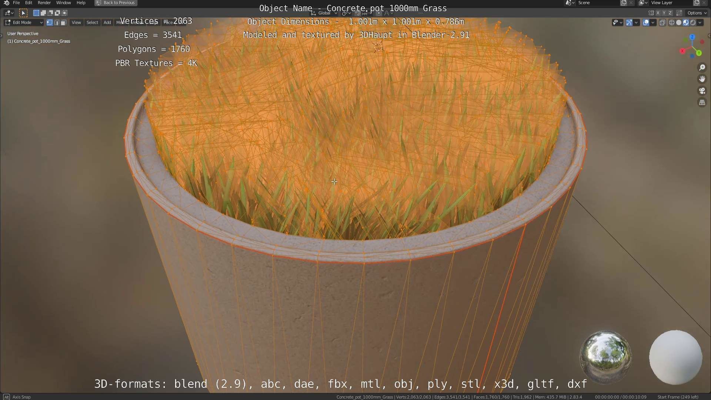The width and height of the screenshot is (711, 400).
Task: Open the overlays options dropdown arrow
Action: tap(653, 23)
